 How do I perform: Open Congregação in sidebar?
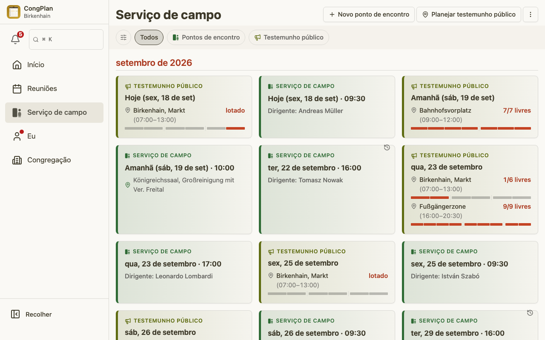(54, 160)
